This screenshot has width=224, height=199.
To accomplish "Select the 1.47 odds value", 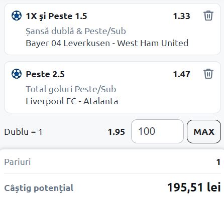I will tap(181, 74).
